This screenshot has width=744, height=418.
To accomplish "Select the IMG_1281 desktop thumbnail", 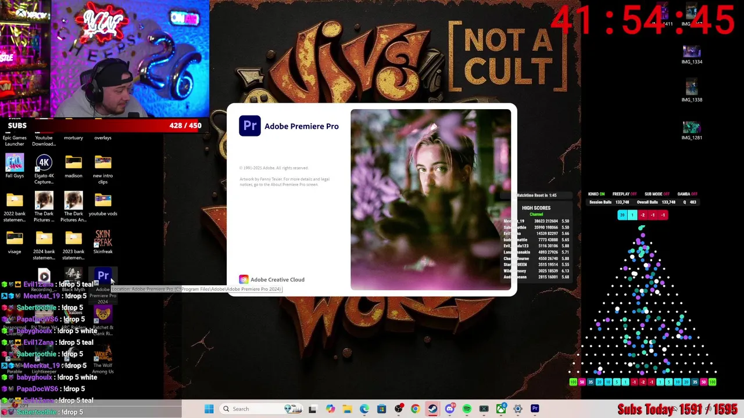I will [x=692, y=129].
